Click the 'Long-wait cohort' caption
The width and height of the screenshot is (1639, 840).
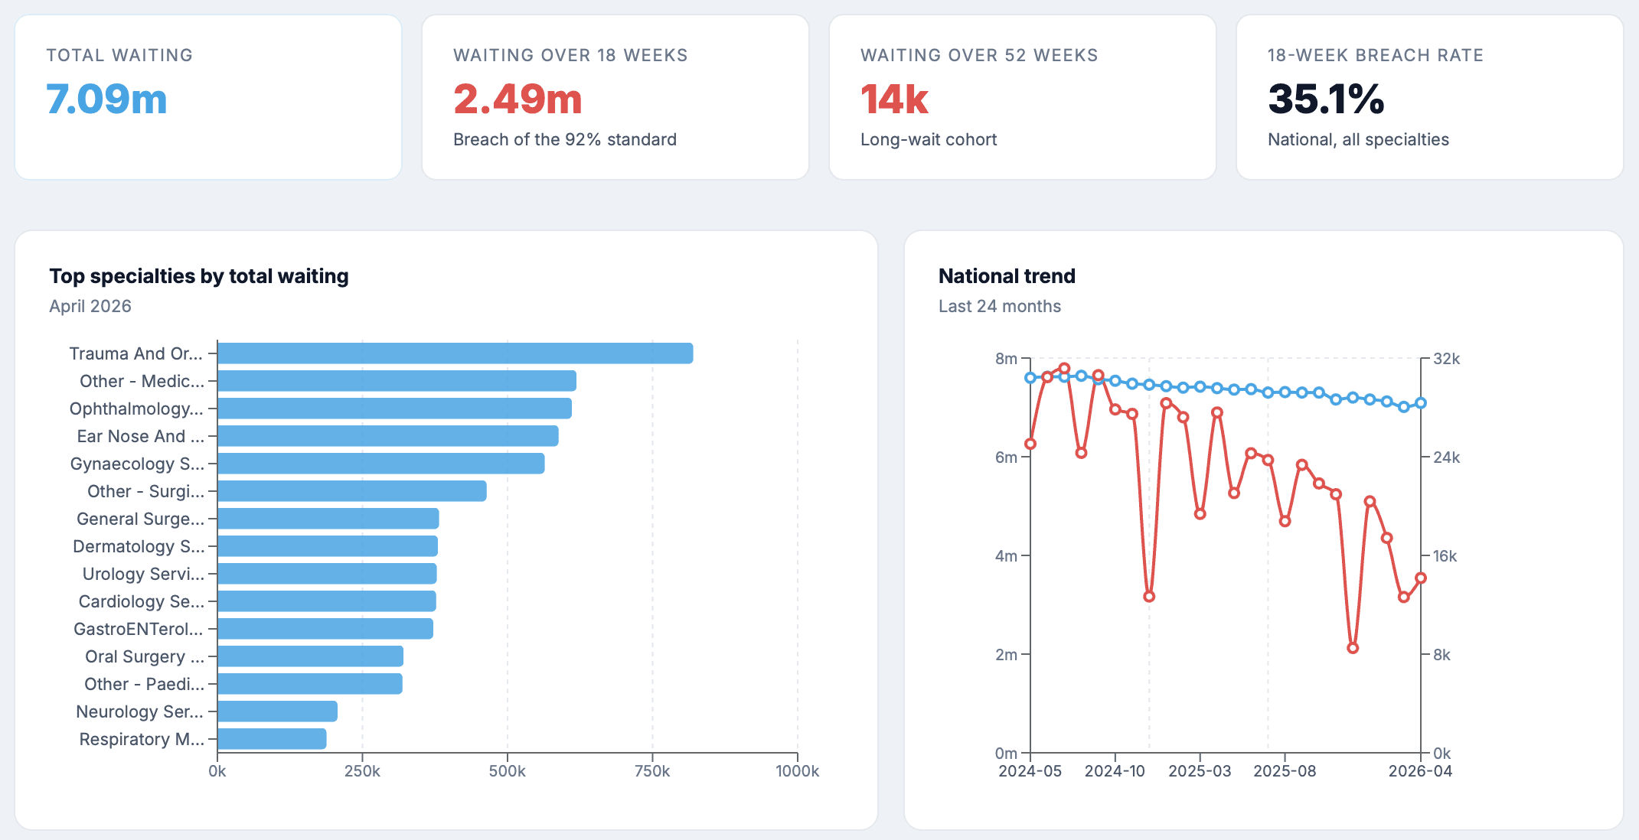pos(929,139)
